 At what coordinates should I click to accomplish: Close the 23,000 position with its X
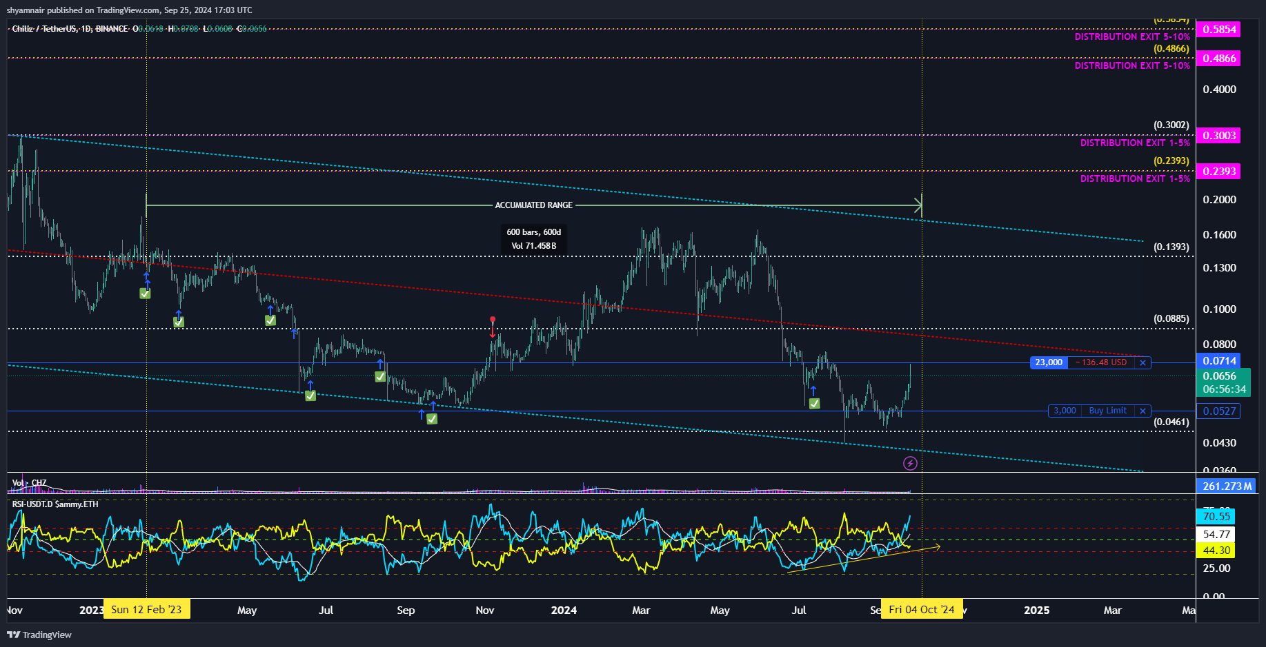tap(1143, 362)
